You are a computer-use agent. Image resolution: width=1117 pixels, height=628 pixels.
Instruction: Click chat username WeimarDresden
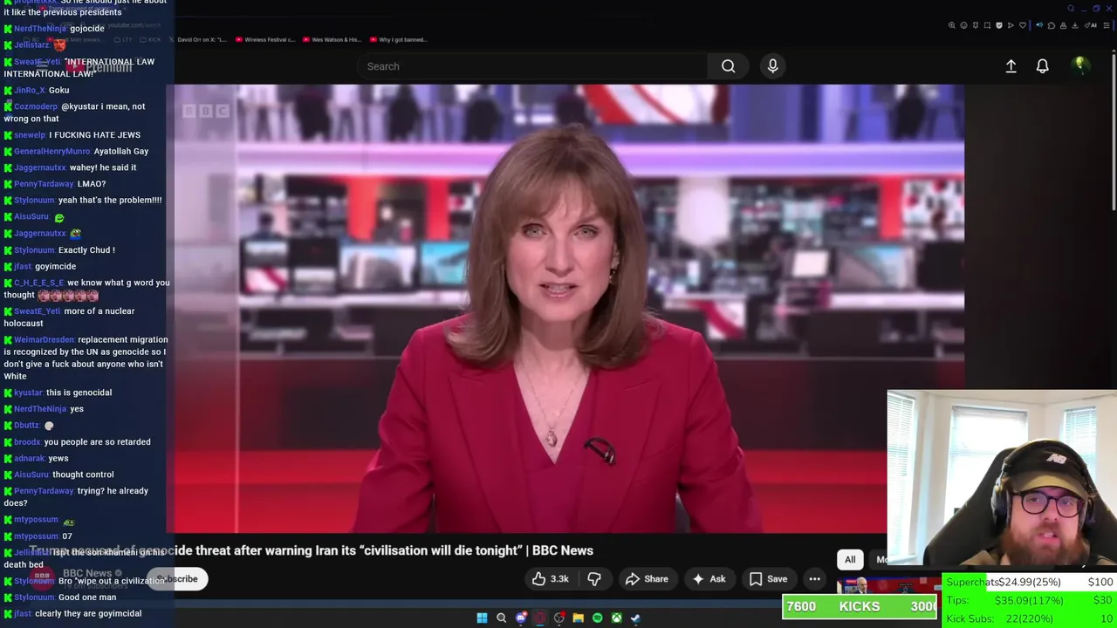point(44,340)
